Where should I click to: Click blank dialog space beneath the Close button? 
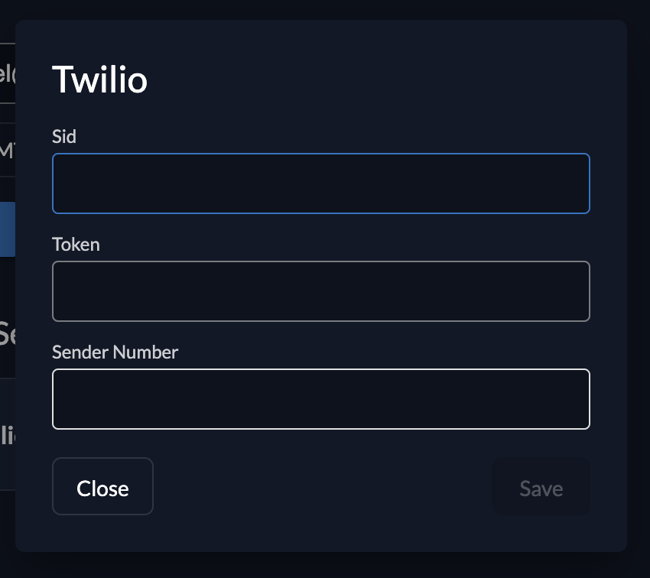(102, 534)
